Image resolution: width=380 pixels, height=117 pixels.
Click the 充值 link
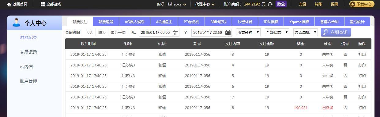(x=302, y=4)
